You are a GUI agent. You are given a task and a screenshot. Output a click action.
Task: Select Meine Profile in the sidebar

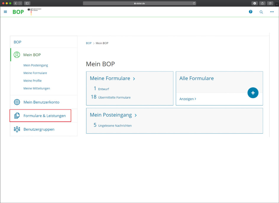[33, 81]
